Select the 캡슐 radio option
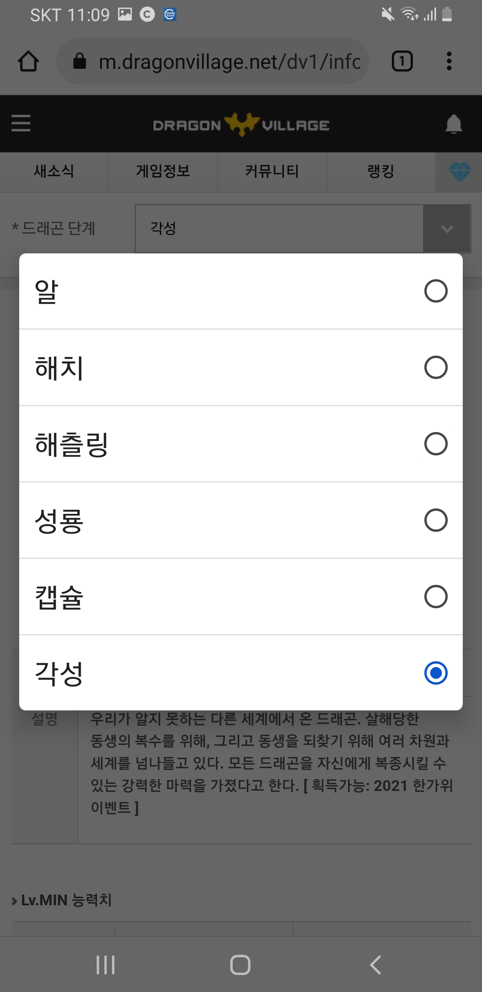Viewport: 482px width, 992px height. [x=436, y=597]
